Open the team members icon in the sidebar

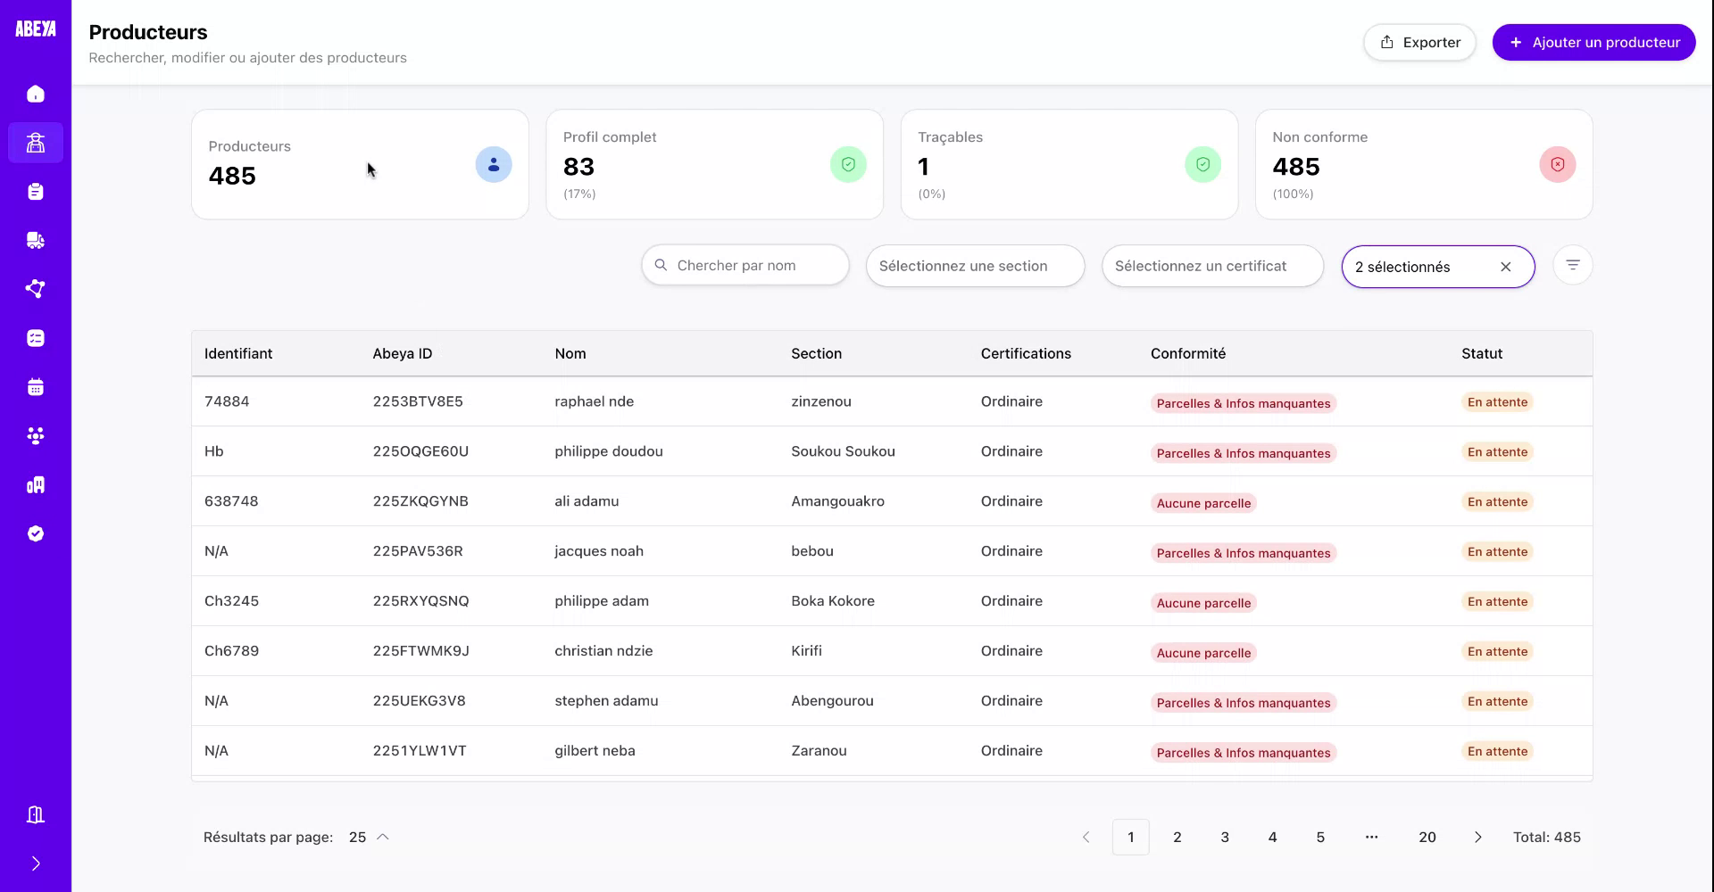point(36,435)
